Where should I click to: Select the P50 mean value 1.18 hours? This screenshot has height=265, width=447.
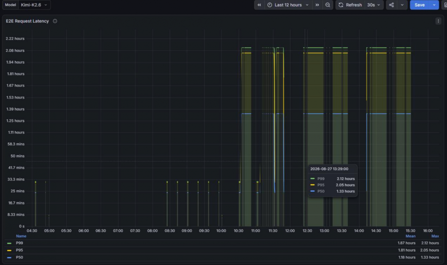coord(407,257)
